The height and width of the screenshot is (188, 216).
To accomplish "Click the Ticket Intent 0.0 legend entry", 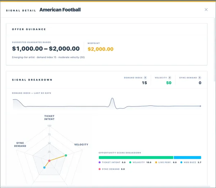I will click(x=112, y=162).
